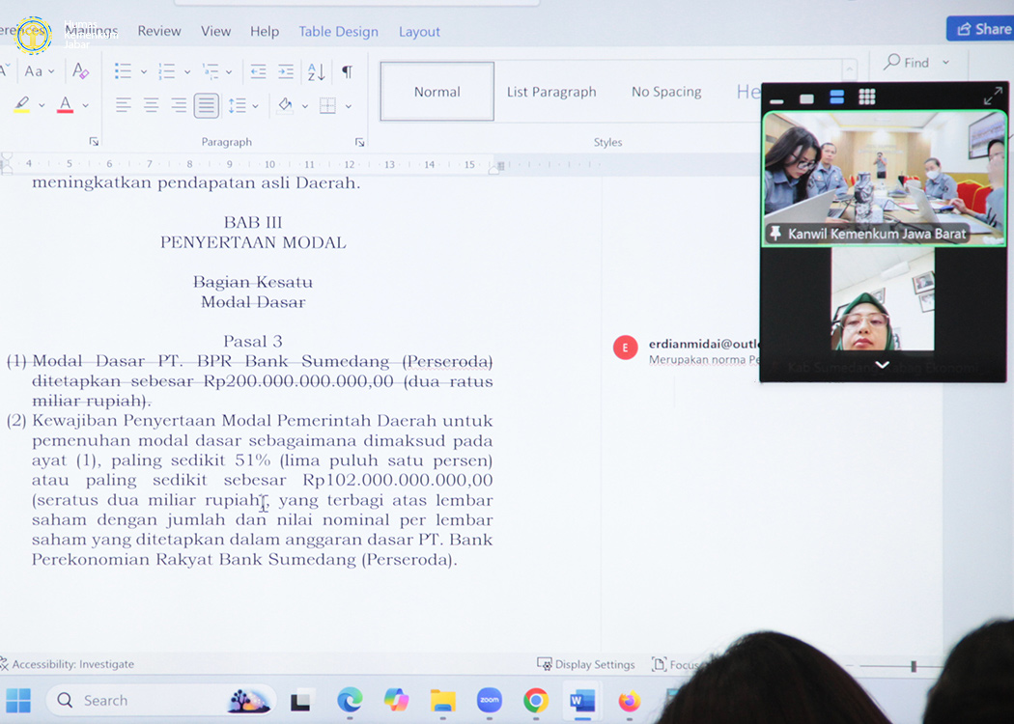
Task: Apply the yellow text highlight color
Action: [22, 104]
